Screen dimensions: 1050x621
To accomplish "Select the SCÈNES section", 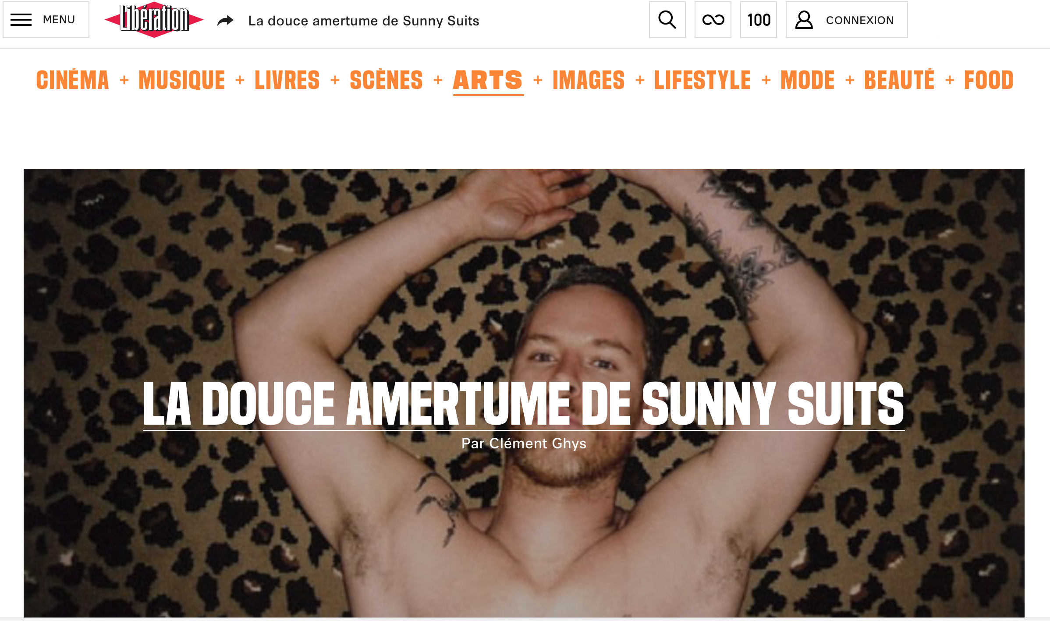I will click(x=386, y=80).
